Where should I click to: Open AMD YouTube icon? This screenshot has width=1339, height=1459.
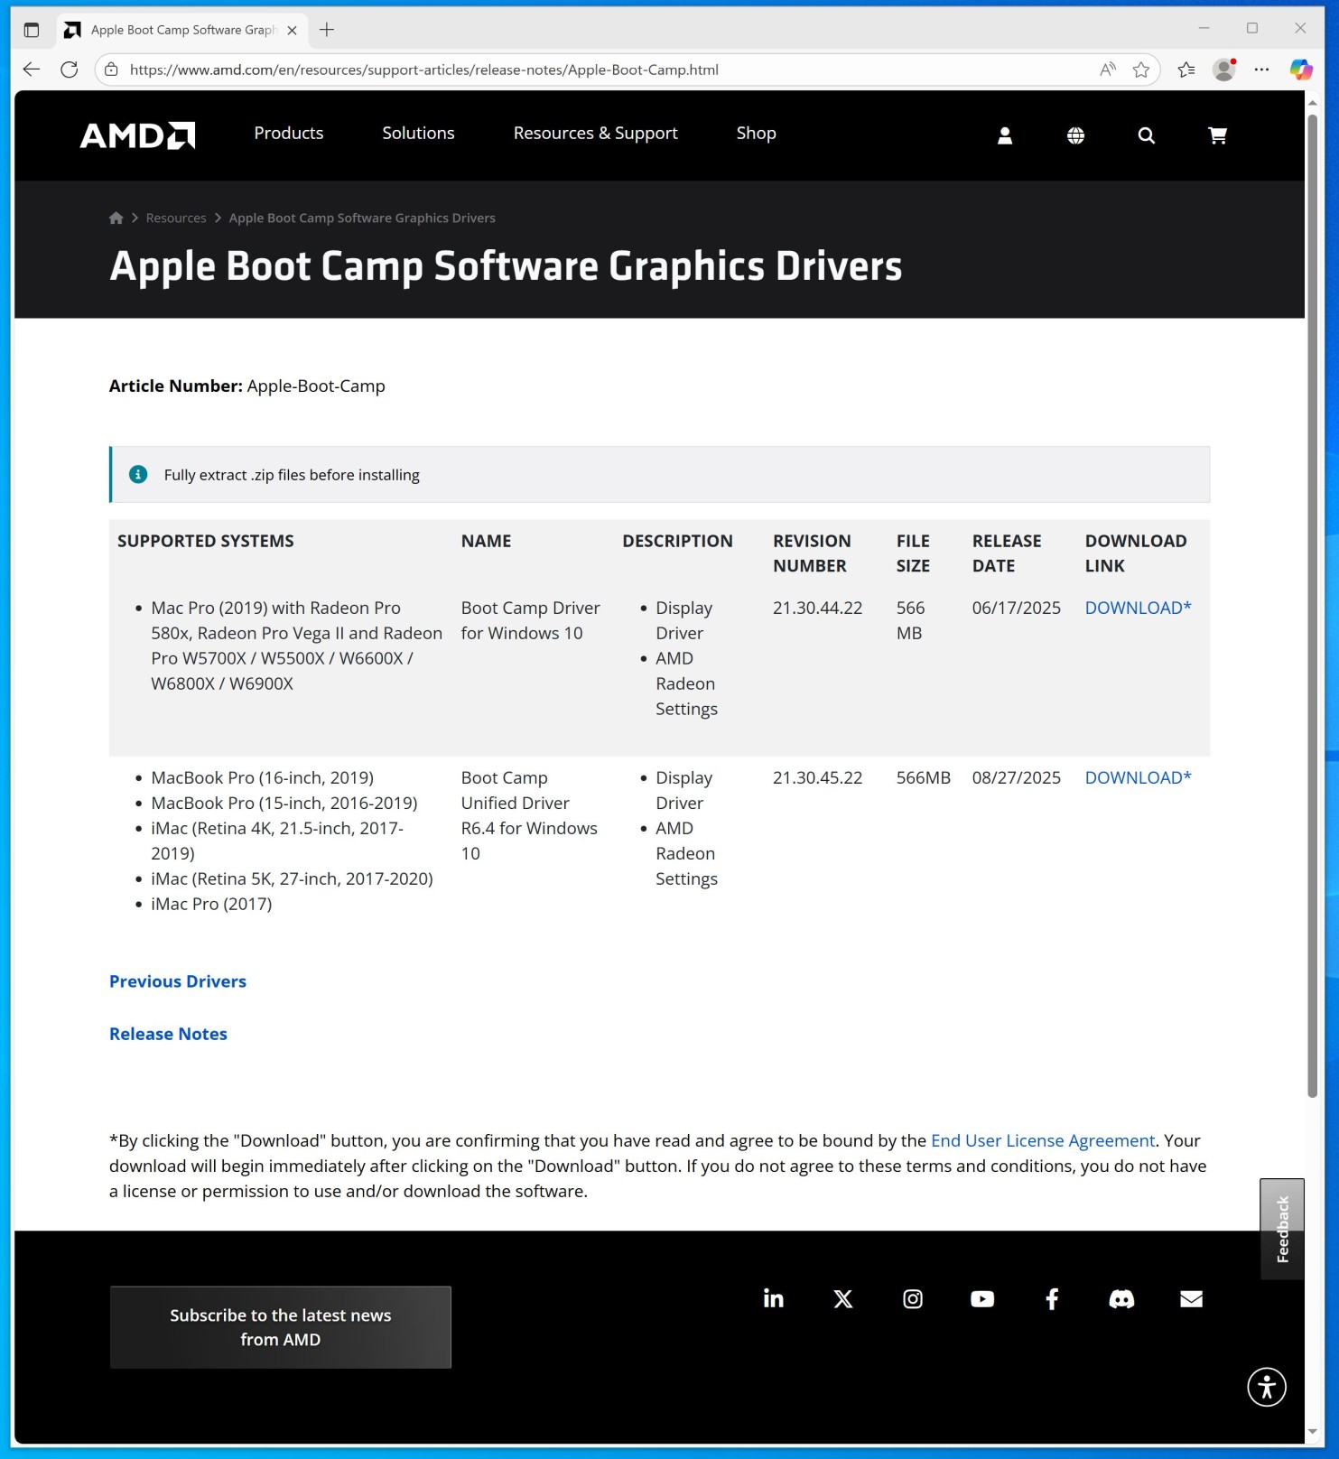[x=982, y=1298]
